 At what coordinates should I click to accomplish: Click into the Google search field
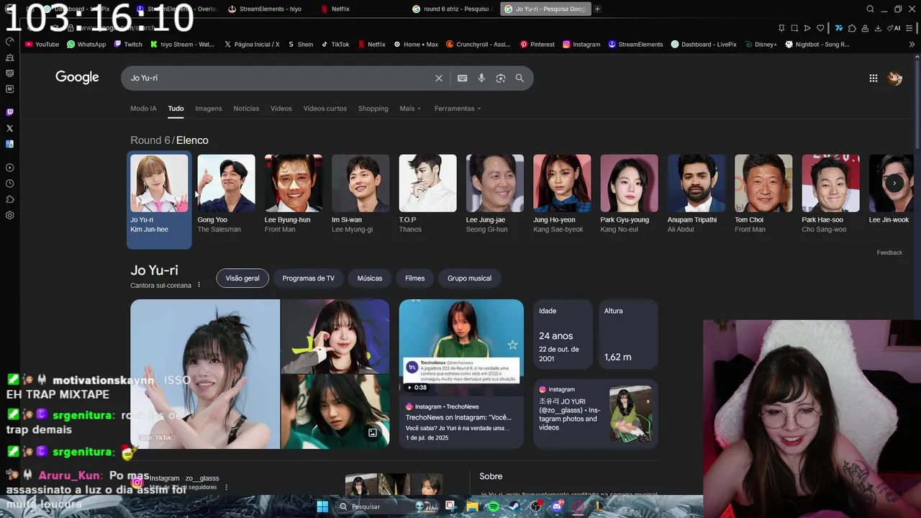click(x=281, y=78)
